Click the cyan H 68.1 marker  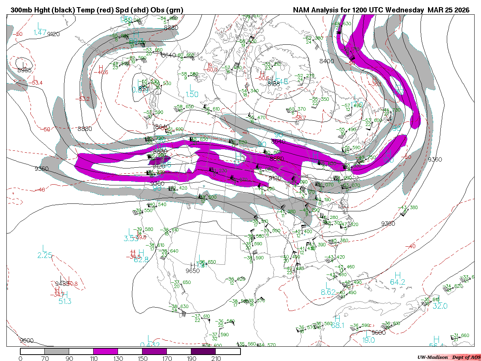(x=337, y=322)
